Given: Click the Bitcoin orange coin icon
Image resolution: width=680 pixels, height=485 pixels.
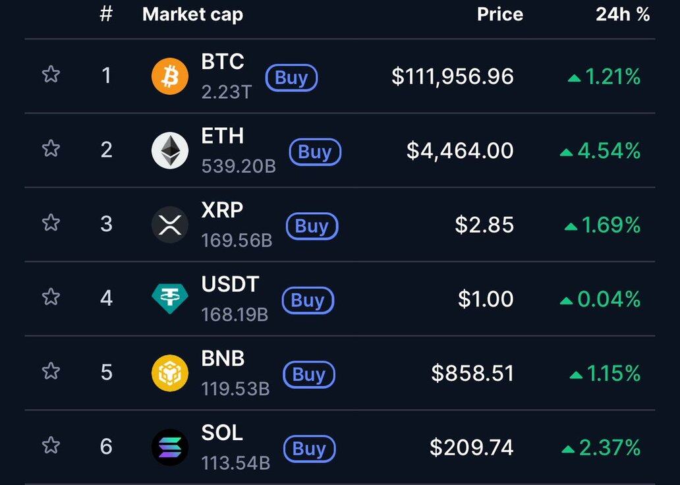Looking at the screenshot, I should [170, 76].
